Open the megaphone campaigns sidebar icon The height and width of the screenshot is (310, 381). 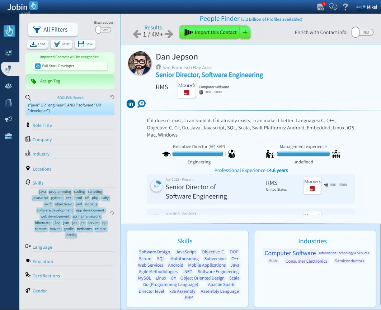point(8,119)
